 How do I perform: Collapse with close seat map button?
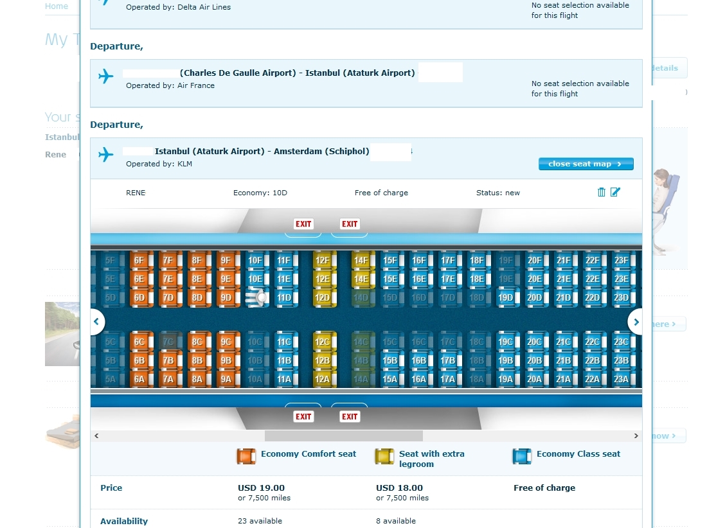point(586,164)
